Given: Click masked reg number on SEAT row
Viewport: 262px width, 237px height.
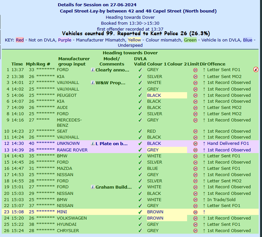Looking at the screenshot, I should (x=46, y=131).
